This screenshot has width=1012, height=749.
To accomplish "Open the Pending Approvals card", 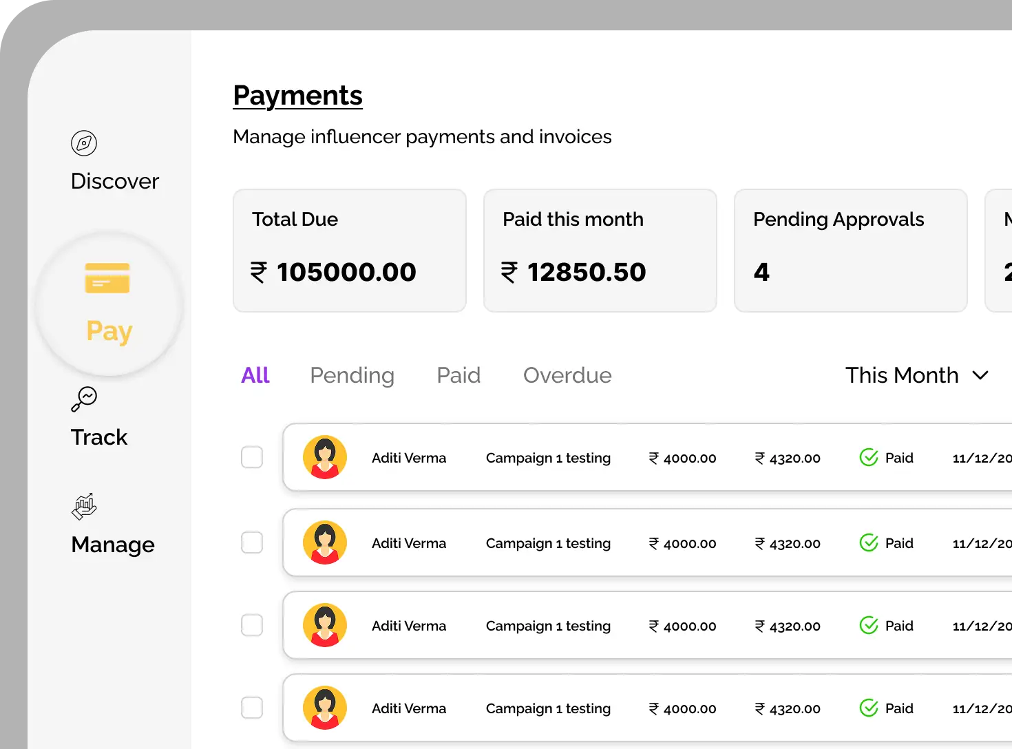I will pos(850,251).
